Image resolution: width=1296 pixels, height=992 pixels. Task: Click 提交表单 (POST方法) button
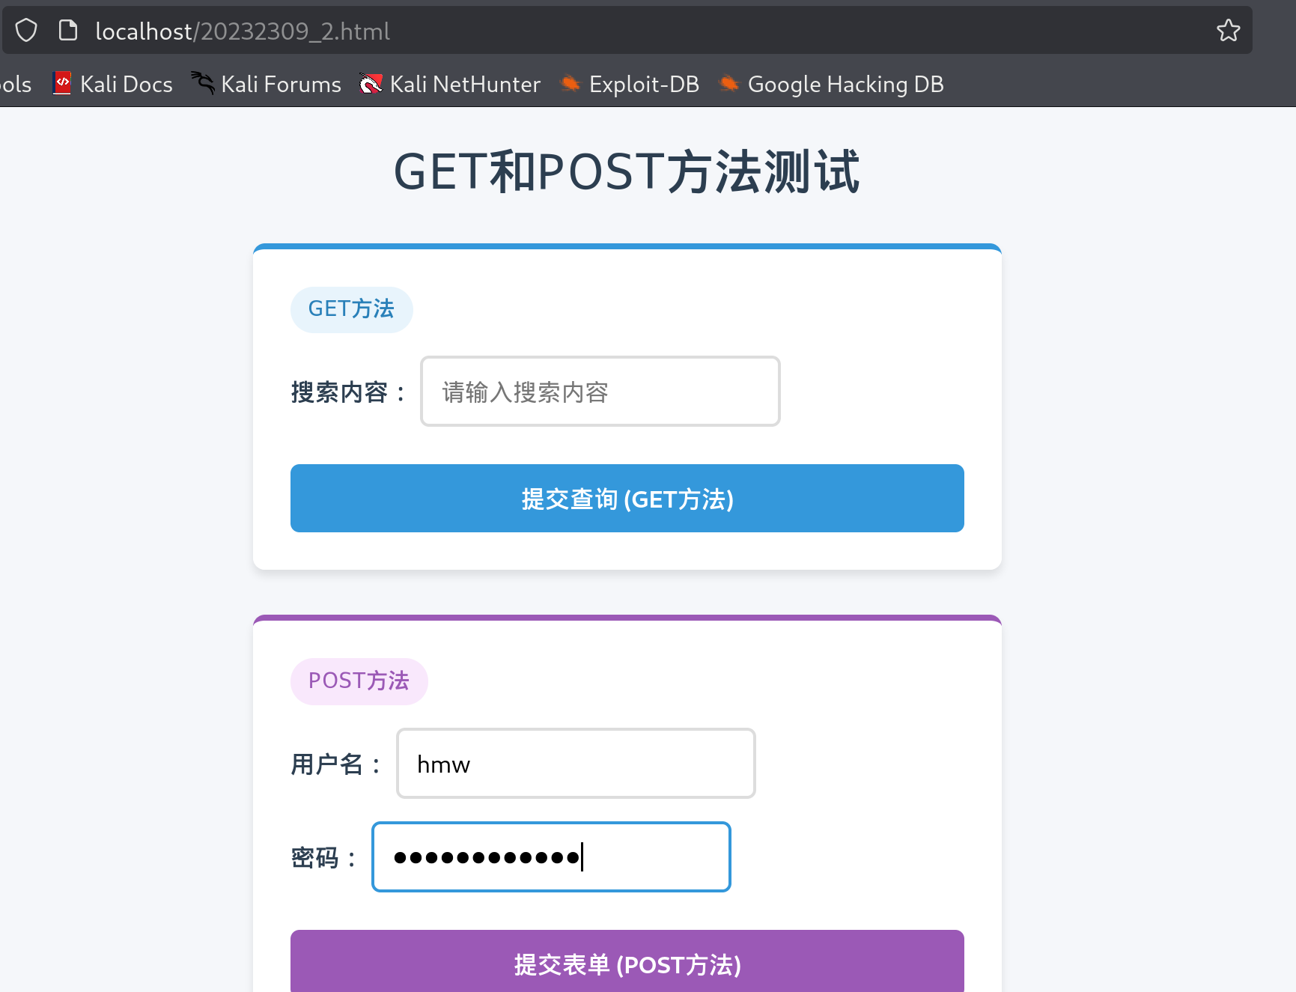click(627, 961)
